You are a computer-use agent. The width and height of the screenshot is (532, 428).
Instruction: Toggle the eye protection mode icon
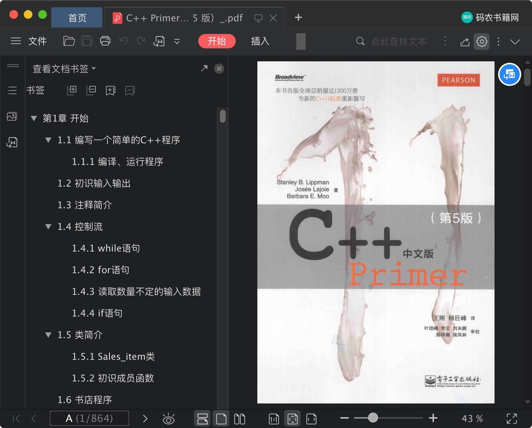pos(168,419)
